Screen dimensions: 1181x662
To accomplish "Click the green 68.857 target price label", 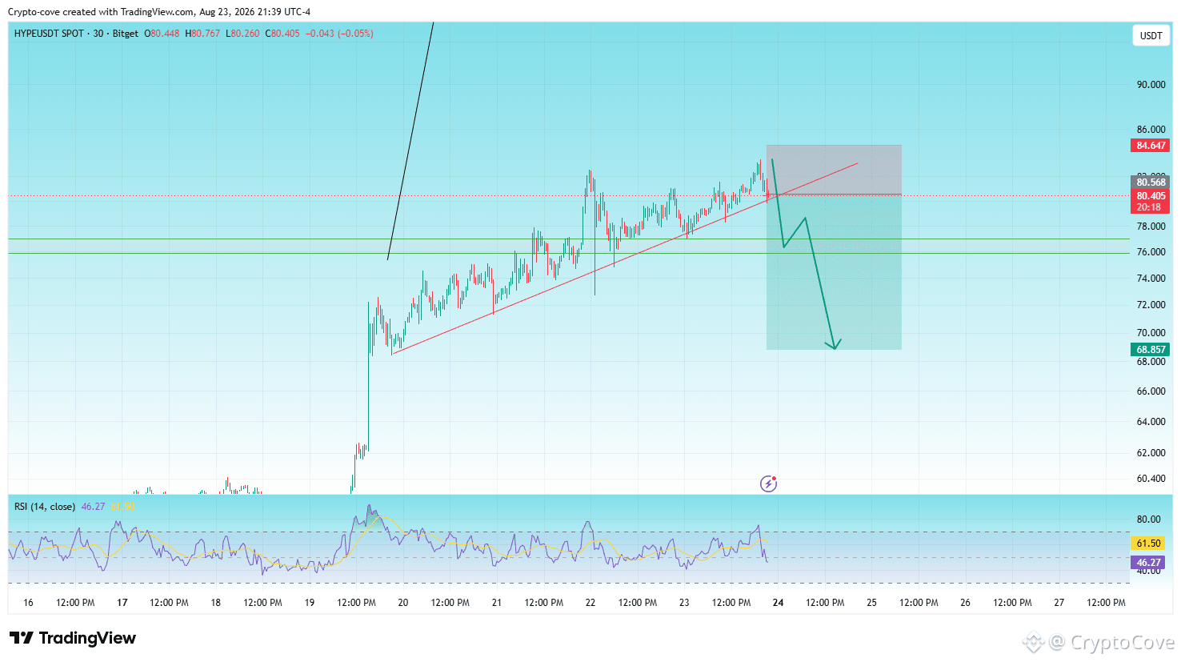I will pos(1151,350).
